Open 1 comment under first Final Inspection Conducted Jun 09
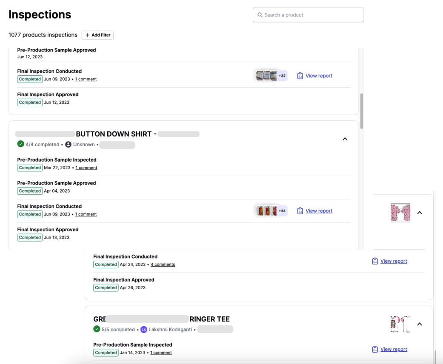This screenshot has width=443, height=364. [86, 79]
